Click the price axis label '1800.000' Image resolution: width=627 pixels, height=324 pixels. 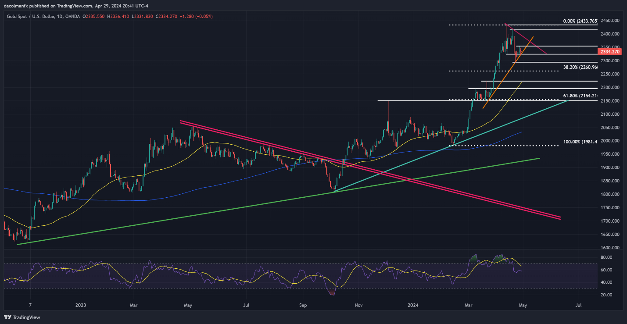610,194
